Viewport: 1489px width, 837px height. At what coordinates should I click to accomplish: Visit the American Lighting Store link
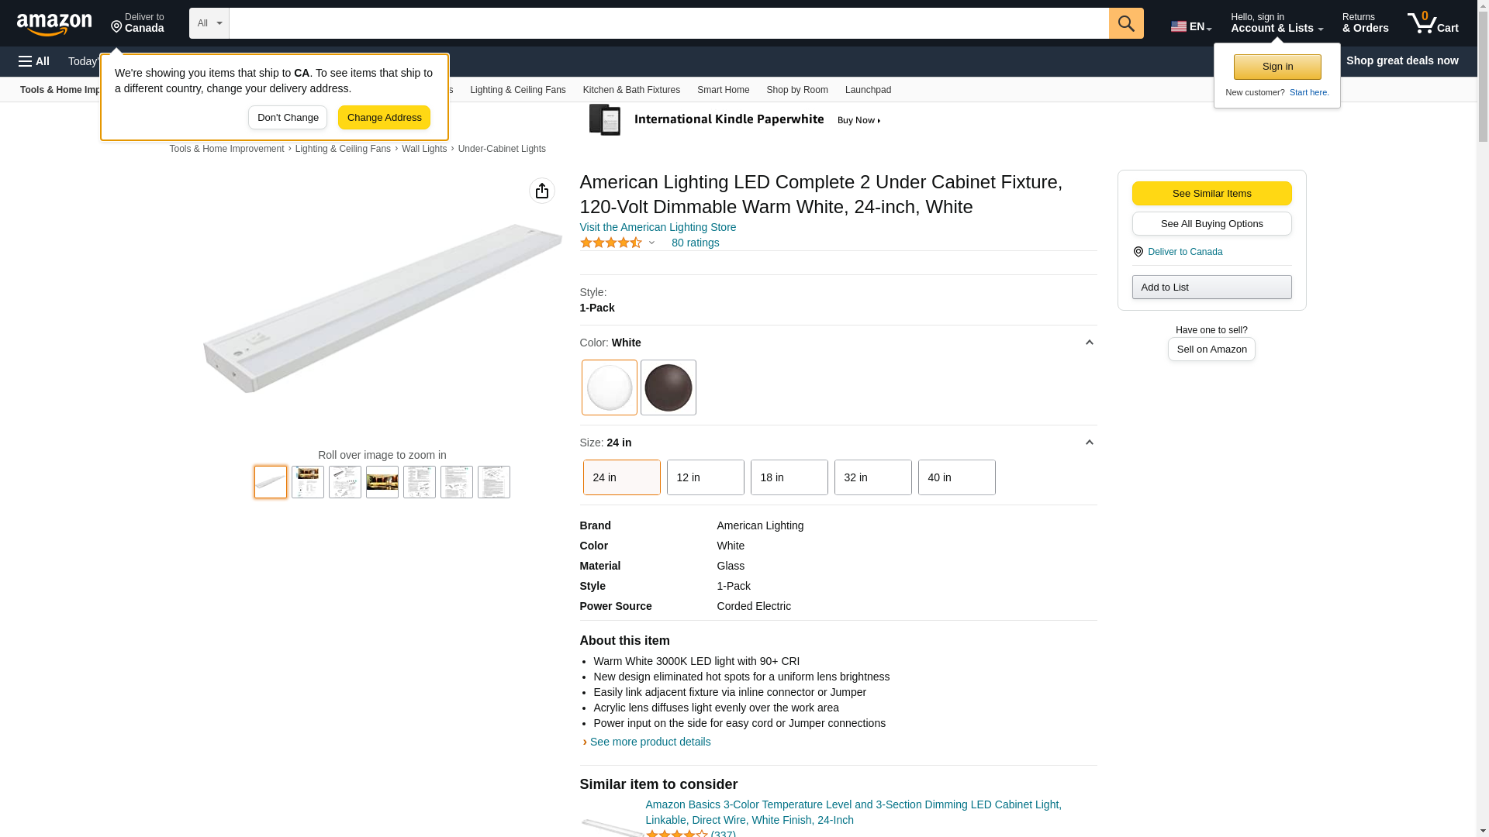point(658,227)
